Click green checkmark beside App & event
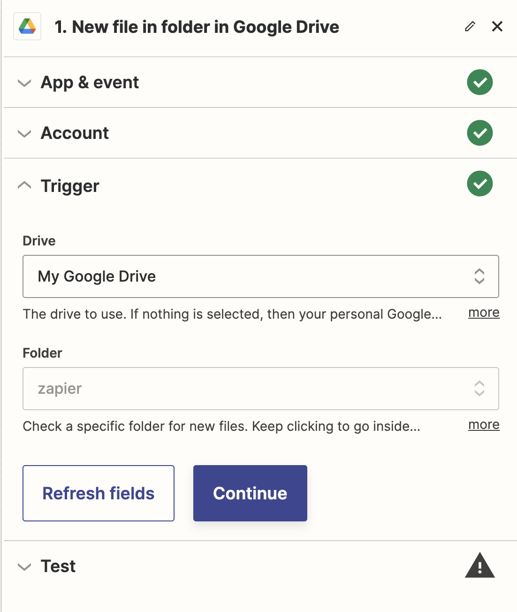Viewport: 517px width, 612px height. tap(480, 82)
